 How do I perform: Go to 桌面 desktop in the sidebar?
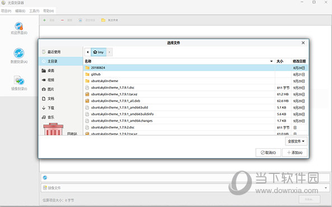61,70
